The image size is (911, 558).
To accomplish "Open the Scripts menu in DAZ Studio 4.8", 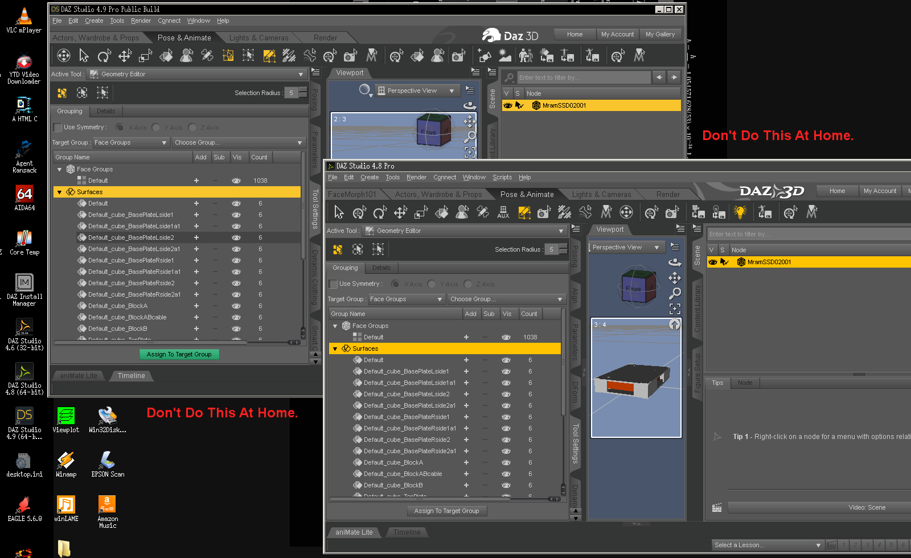I will coord(502,178).
